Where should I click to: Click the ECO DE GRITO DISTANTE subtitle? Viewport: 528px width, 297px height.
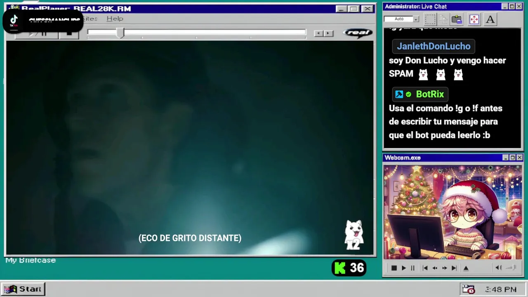coord(190,238)
